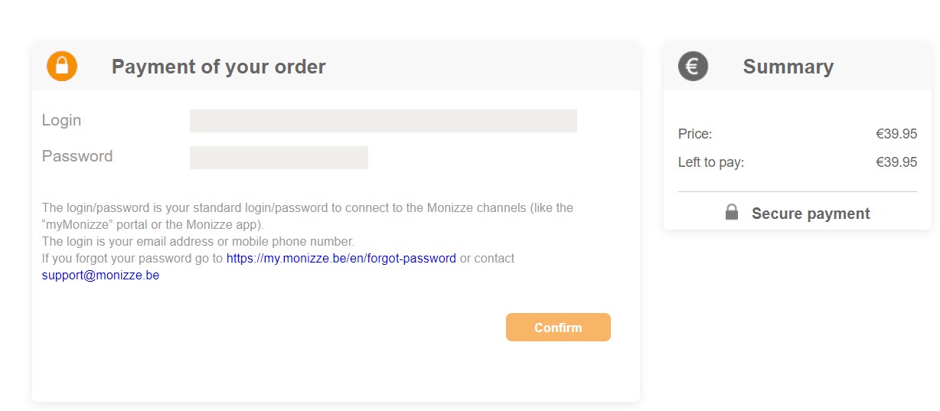Click the 'If you forgot your password' text
The width and height of the screenshot is (940, 411).
tap(132, 259)
